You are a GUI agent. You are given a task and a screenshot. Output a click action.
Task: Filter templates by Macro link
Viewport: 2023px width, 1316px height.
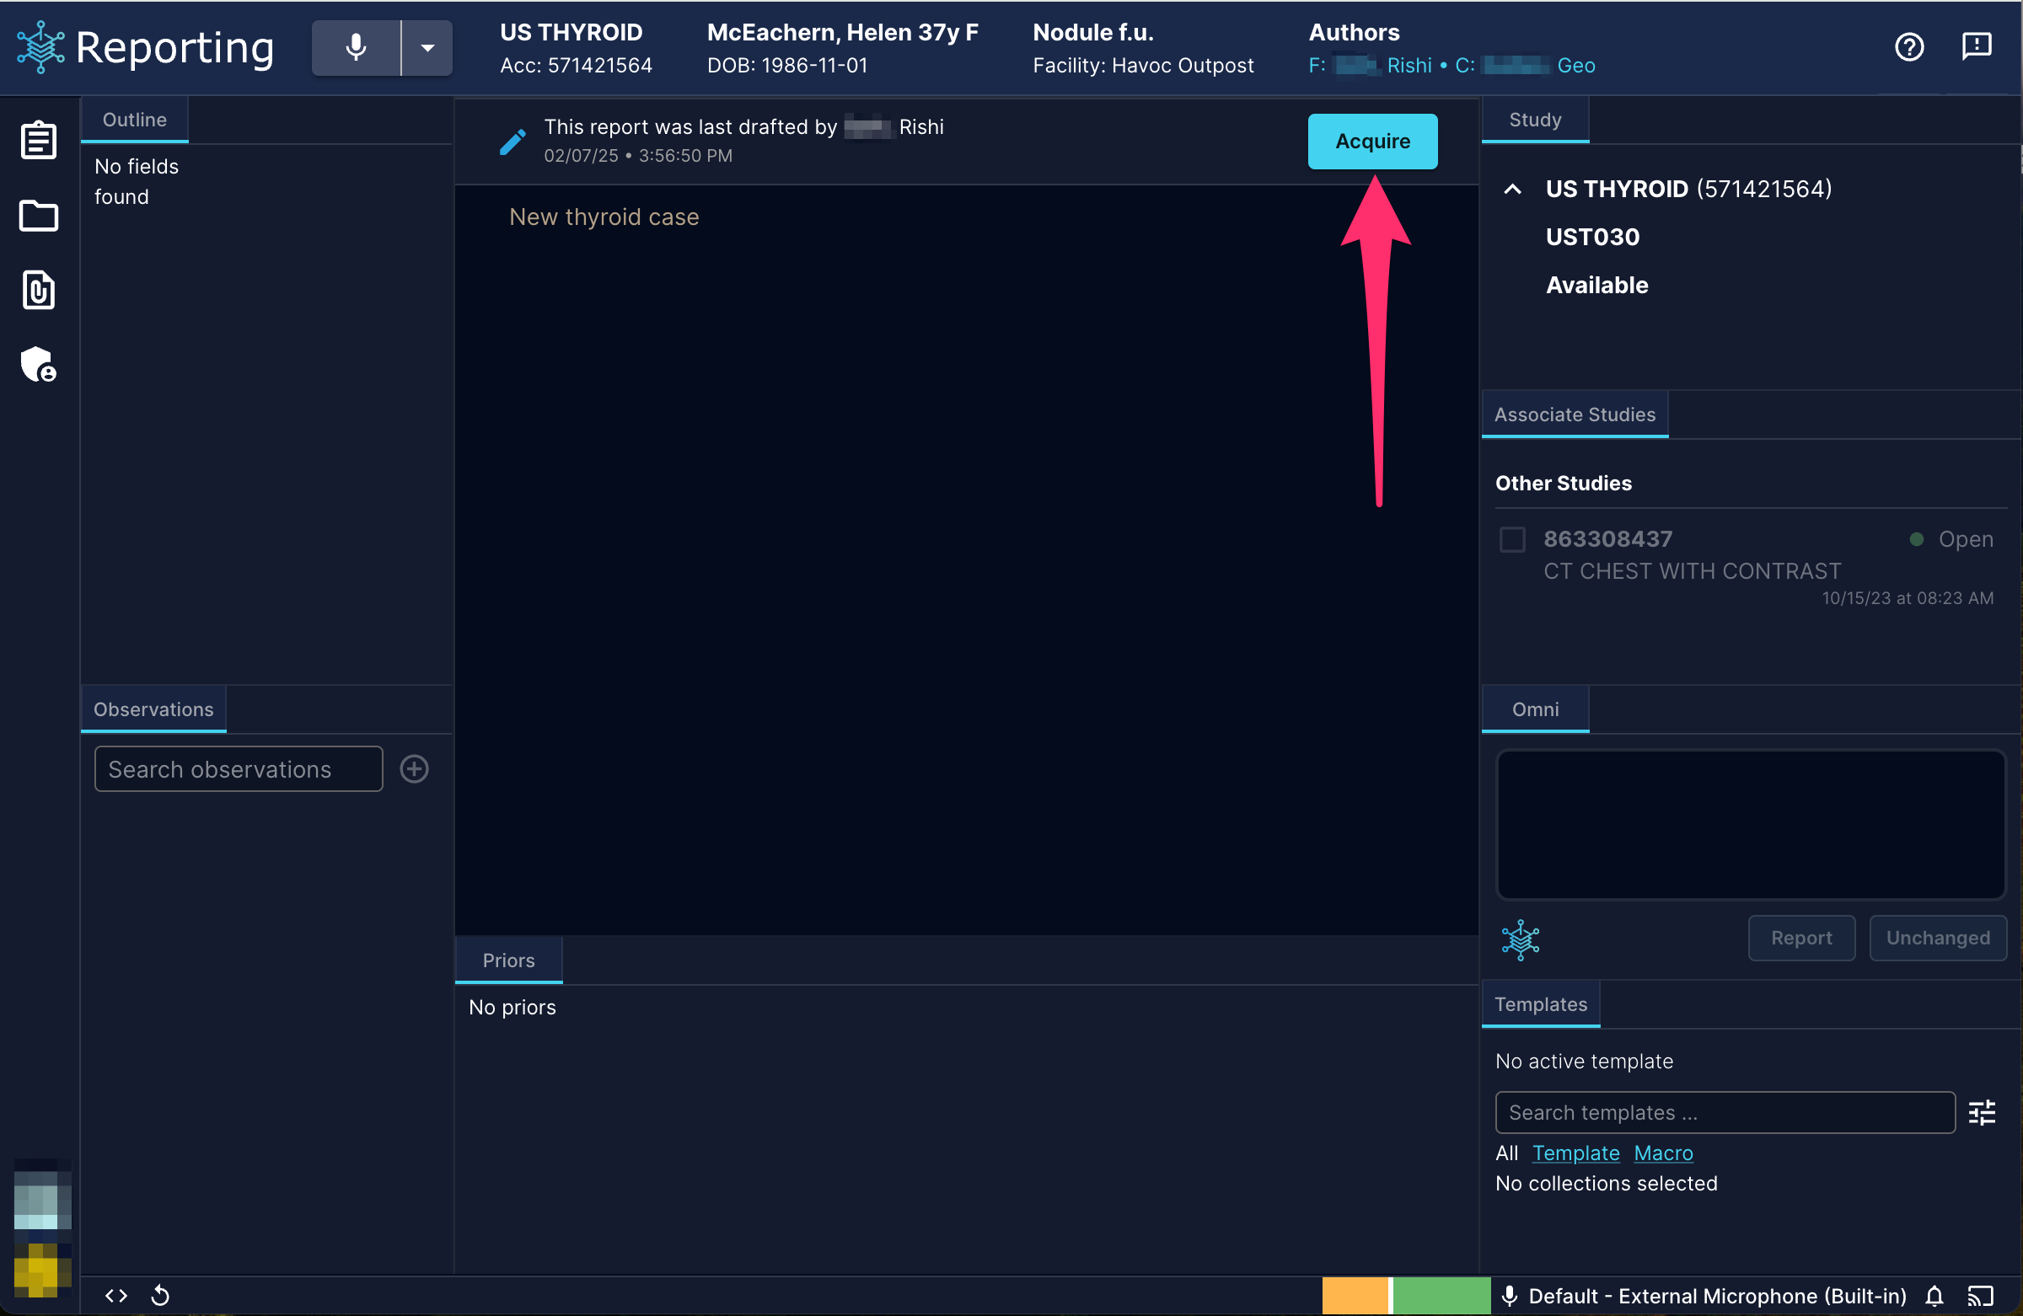(x=1662, y=1153)
